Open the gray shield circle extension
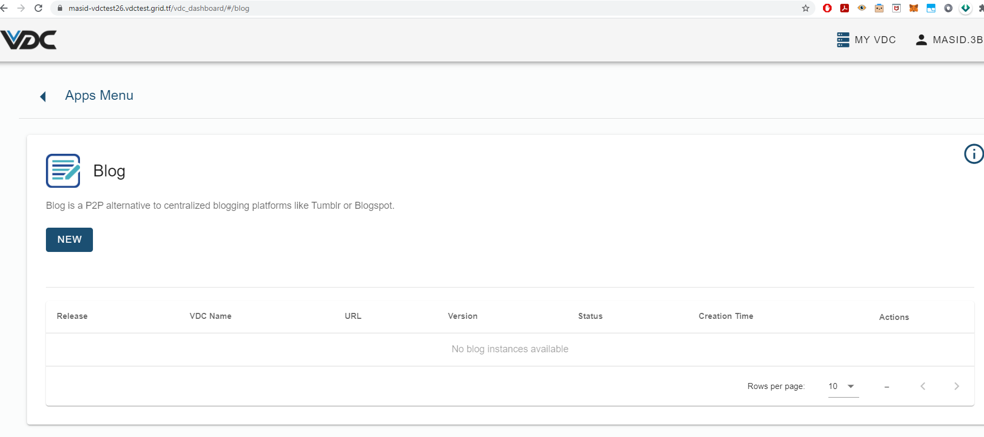 point(948,8)
